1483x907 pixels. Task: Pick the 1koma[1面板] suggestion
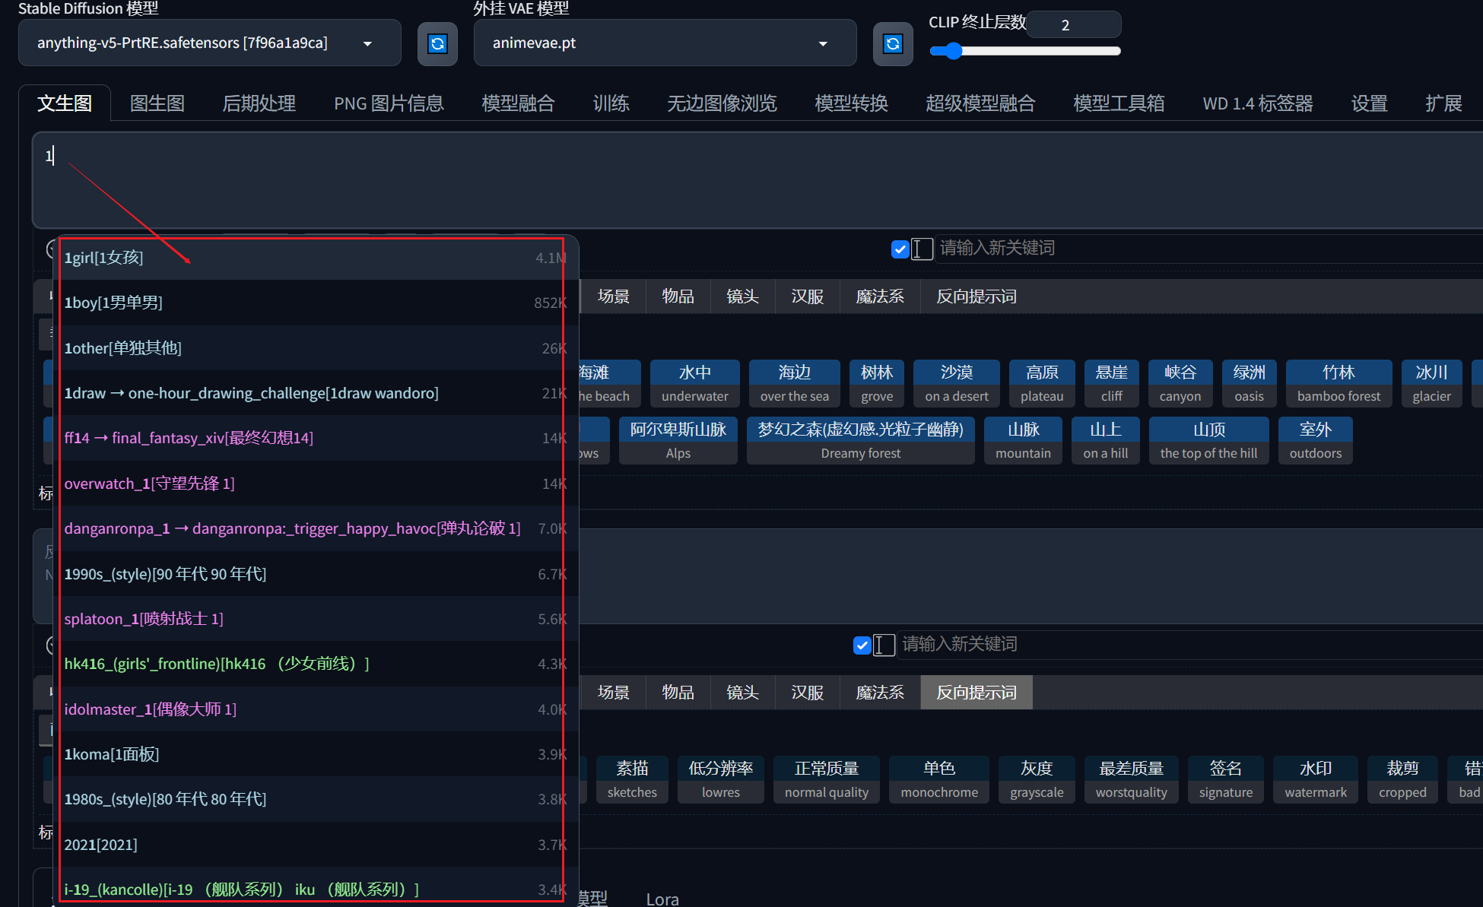click(316, 754)
